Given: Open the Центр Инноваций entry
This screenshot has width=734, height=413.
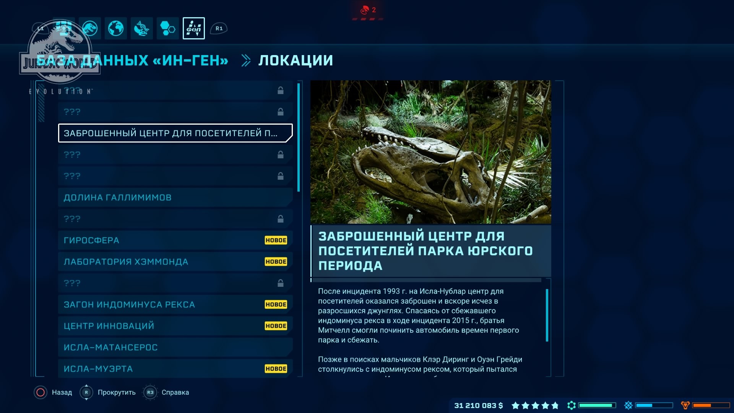Looking at the screenshot, I should pyautogui.click(x=175, y=326).
